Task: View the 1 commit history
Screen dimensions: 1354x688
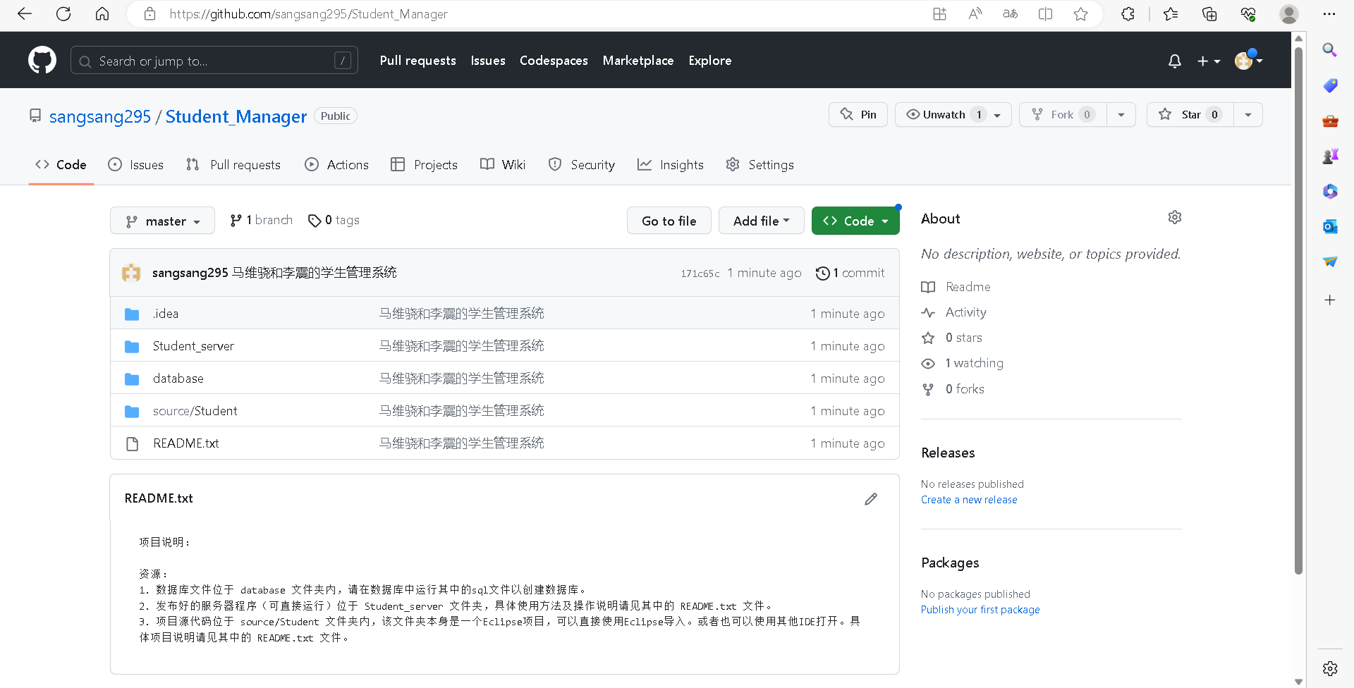Action: [x=850, y=273]
